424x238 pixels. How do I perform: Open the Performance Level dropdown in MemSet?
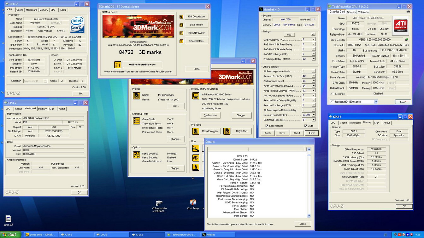pyautogui.click(x=313, y=81)
